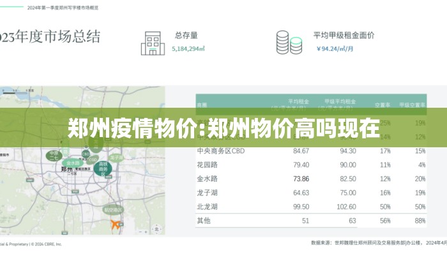Select the 金水路 bubble on the map
The width and height of the screenshot is (447, 255).
click(73, 163)
